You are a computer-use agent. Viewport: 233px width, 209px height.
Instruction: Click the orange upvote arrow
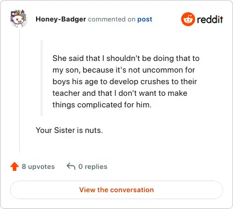click(x=15, y=167)
